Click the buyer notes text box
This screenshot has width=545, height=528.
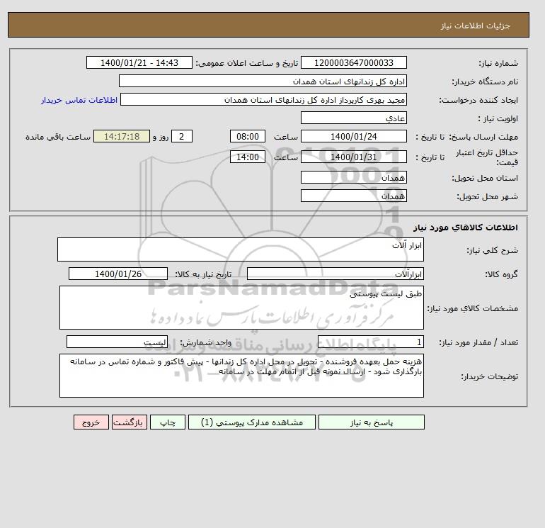point(241,376)
